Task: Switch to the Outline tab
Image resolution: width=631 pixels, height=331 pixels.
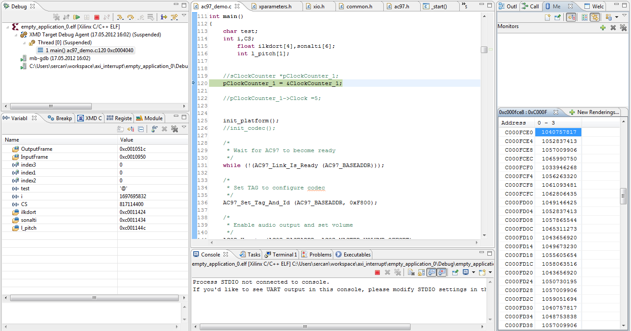Action: pyautogui.click(x=508, y=7)
